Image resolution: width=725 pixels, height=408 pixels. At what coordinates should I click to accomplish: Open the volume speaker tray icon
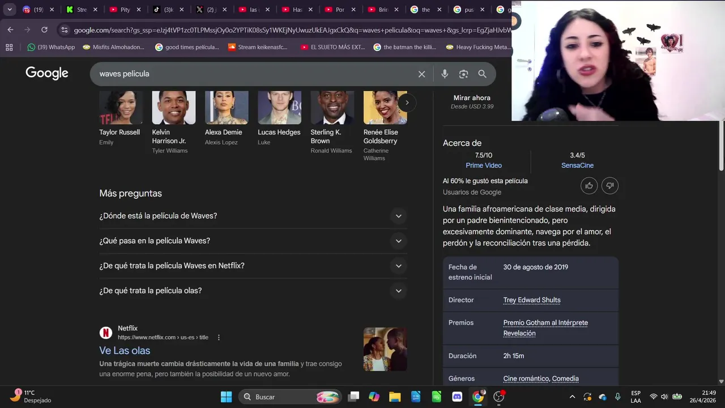[x=664, y=397]
